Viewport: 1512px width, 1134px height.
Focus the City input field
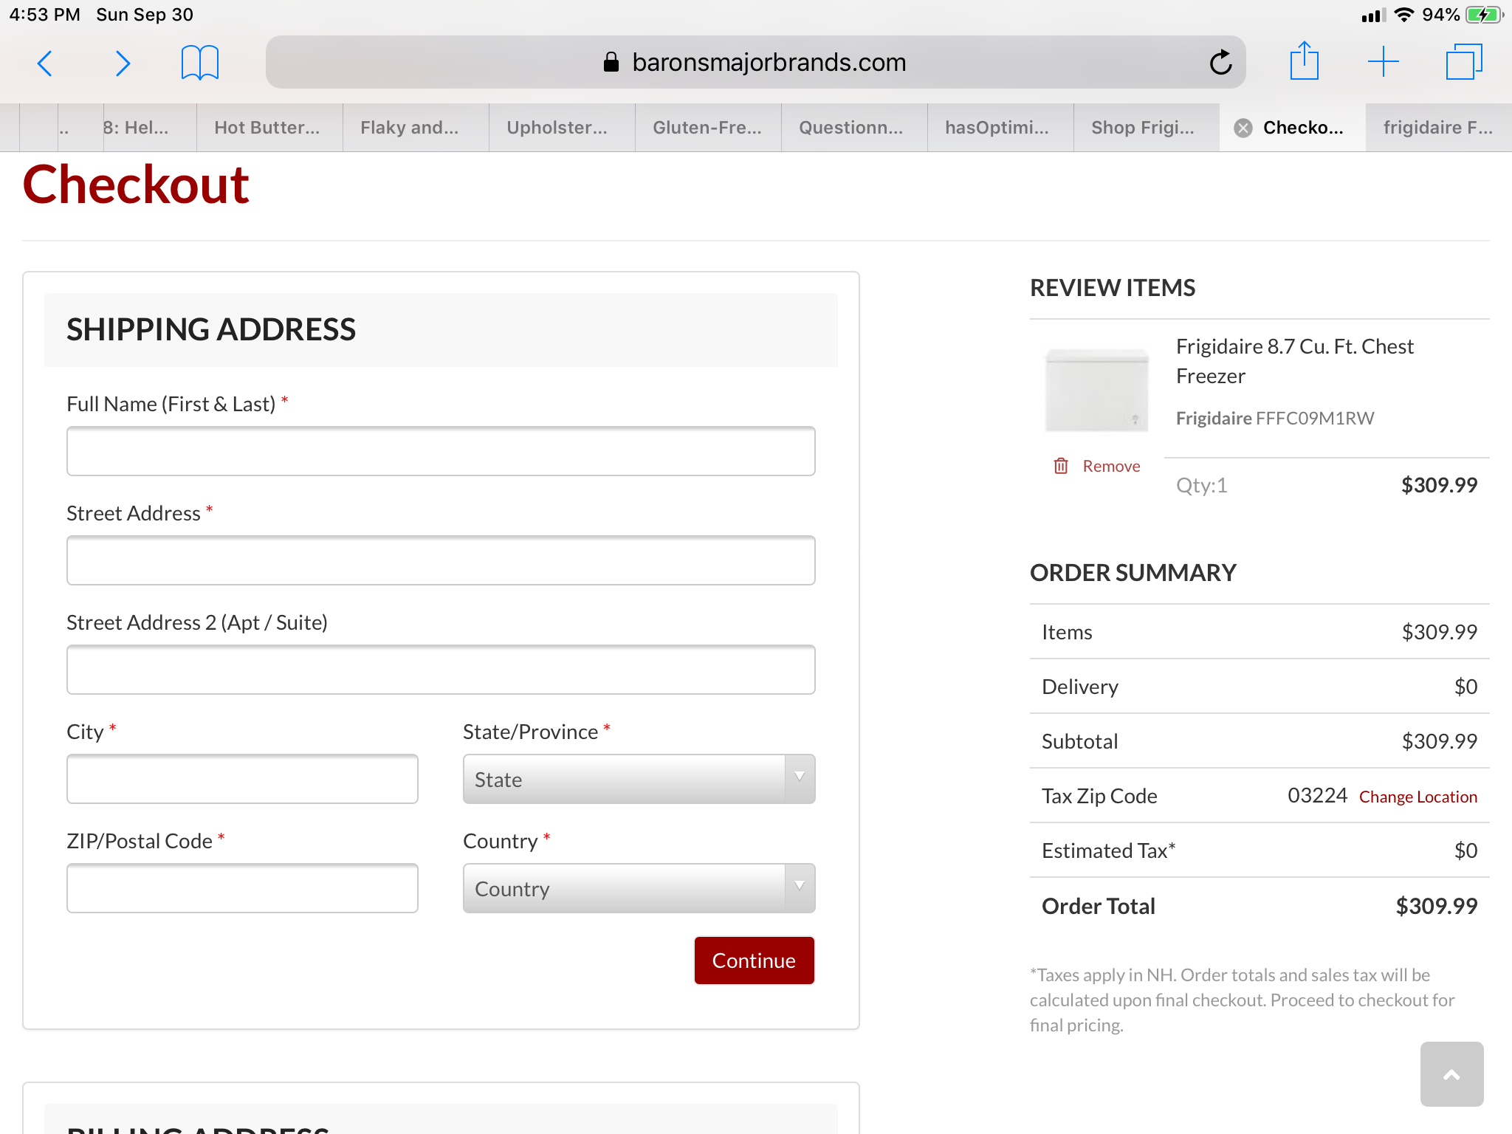tap(242, 779)
